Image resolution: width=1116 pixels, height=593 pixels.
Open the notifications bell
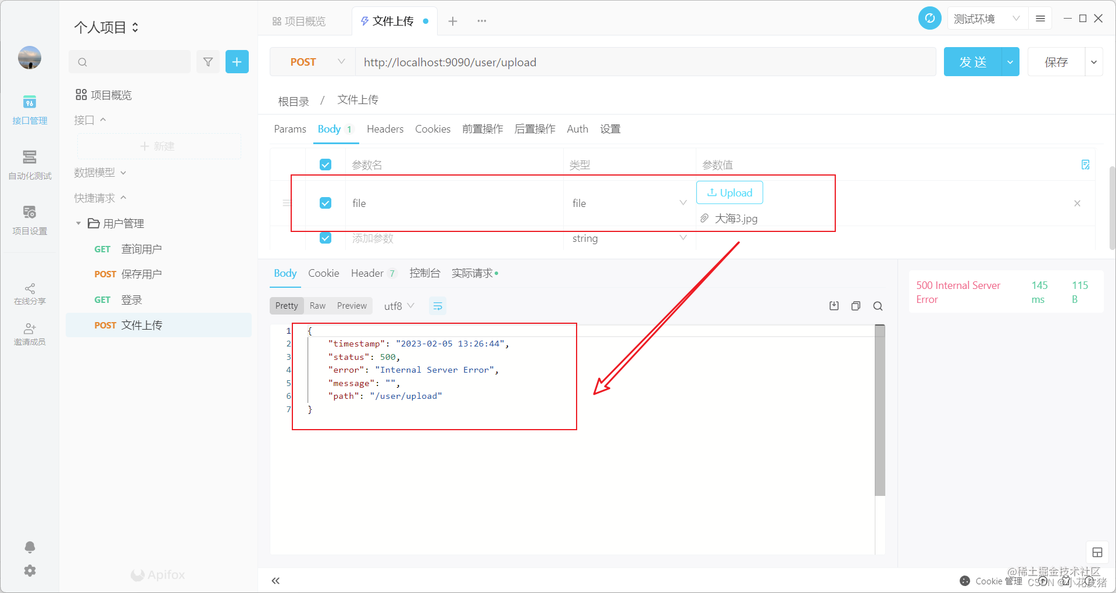[30, 547]
